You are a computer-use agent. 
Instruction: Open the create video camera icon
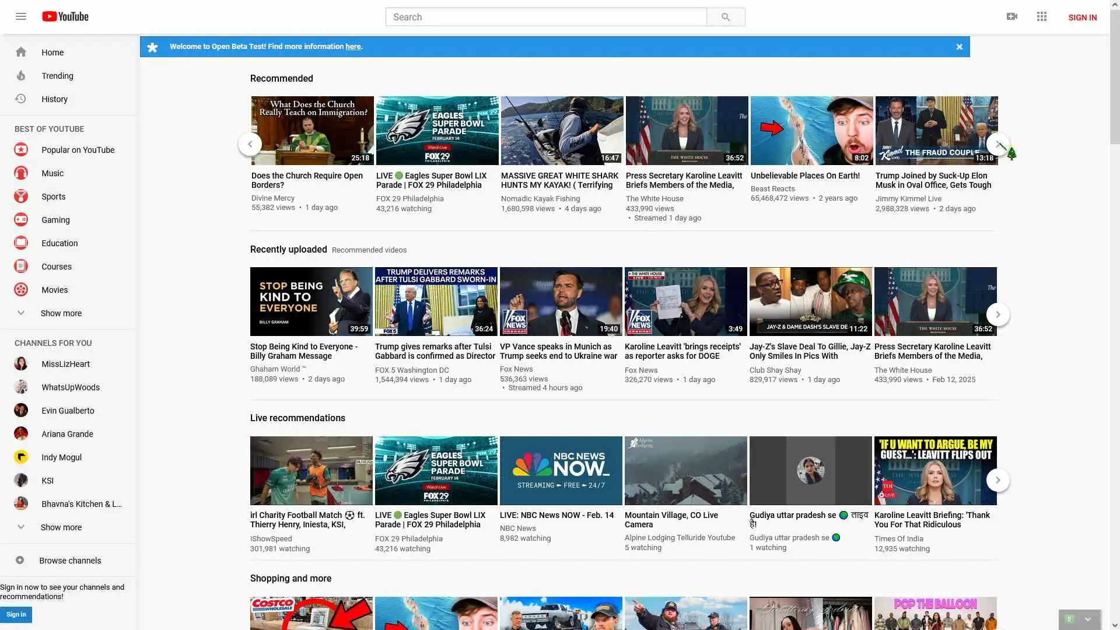click(x=1012, y=16)
